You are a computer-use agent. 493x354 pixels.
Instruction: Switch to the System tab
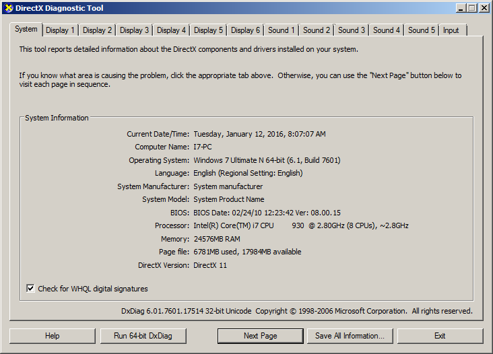coord(26,29)
